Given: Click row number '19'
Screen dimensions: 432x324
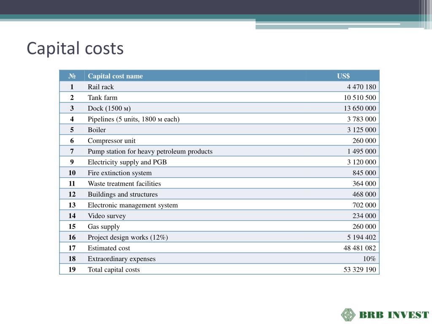Looking at the screenshot, I should click(72, 270).
